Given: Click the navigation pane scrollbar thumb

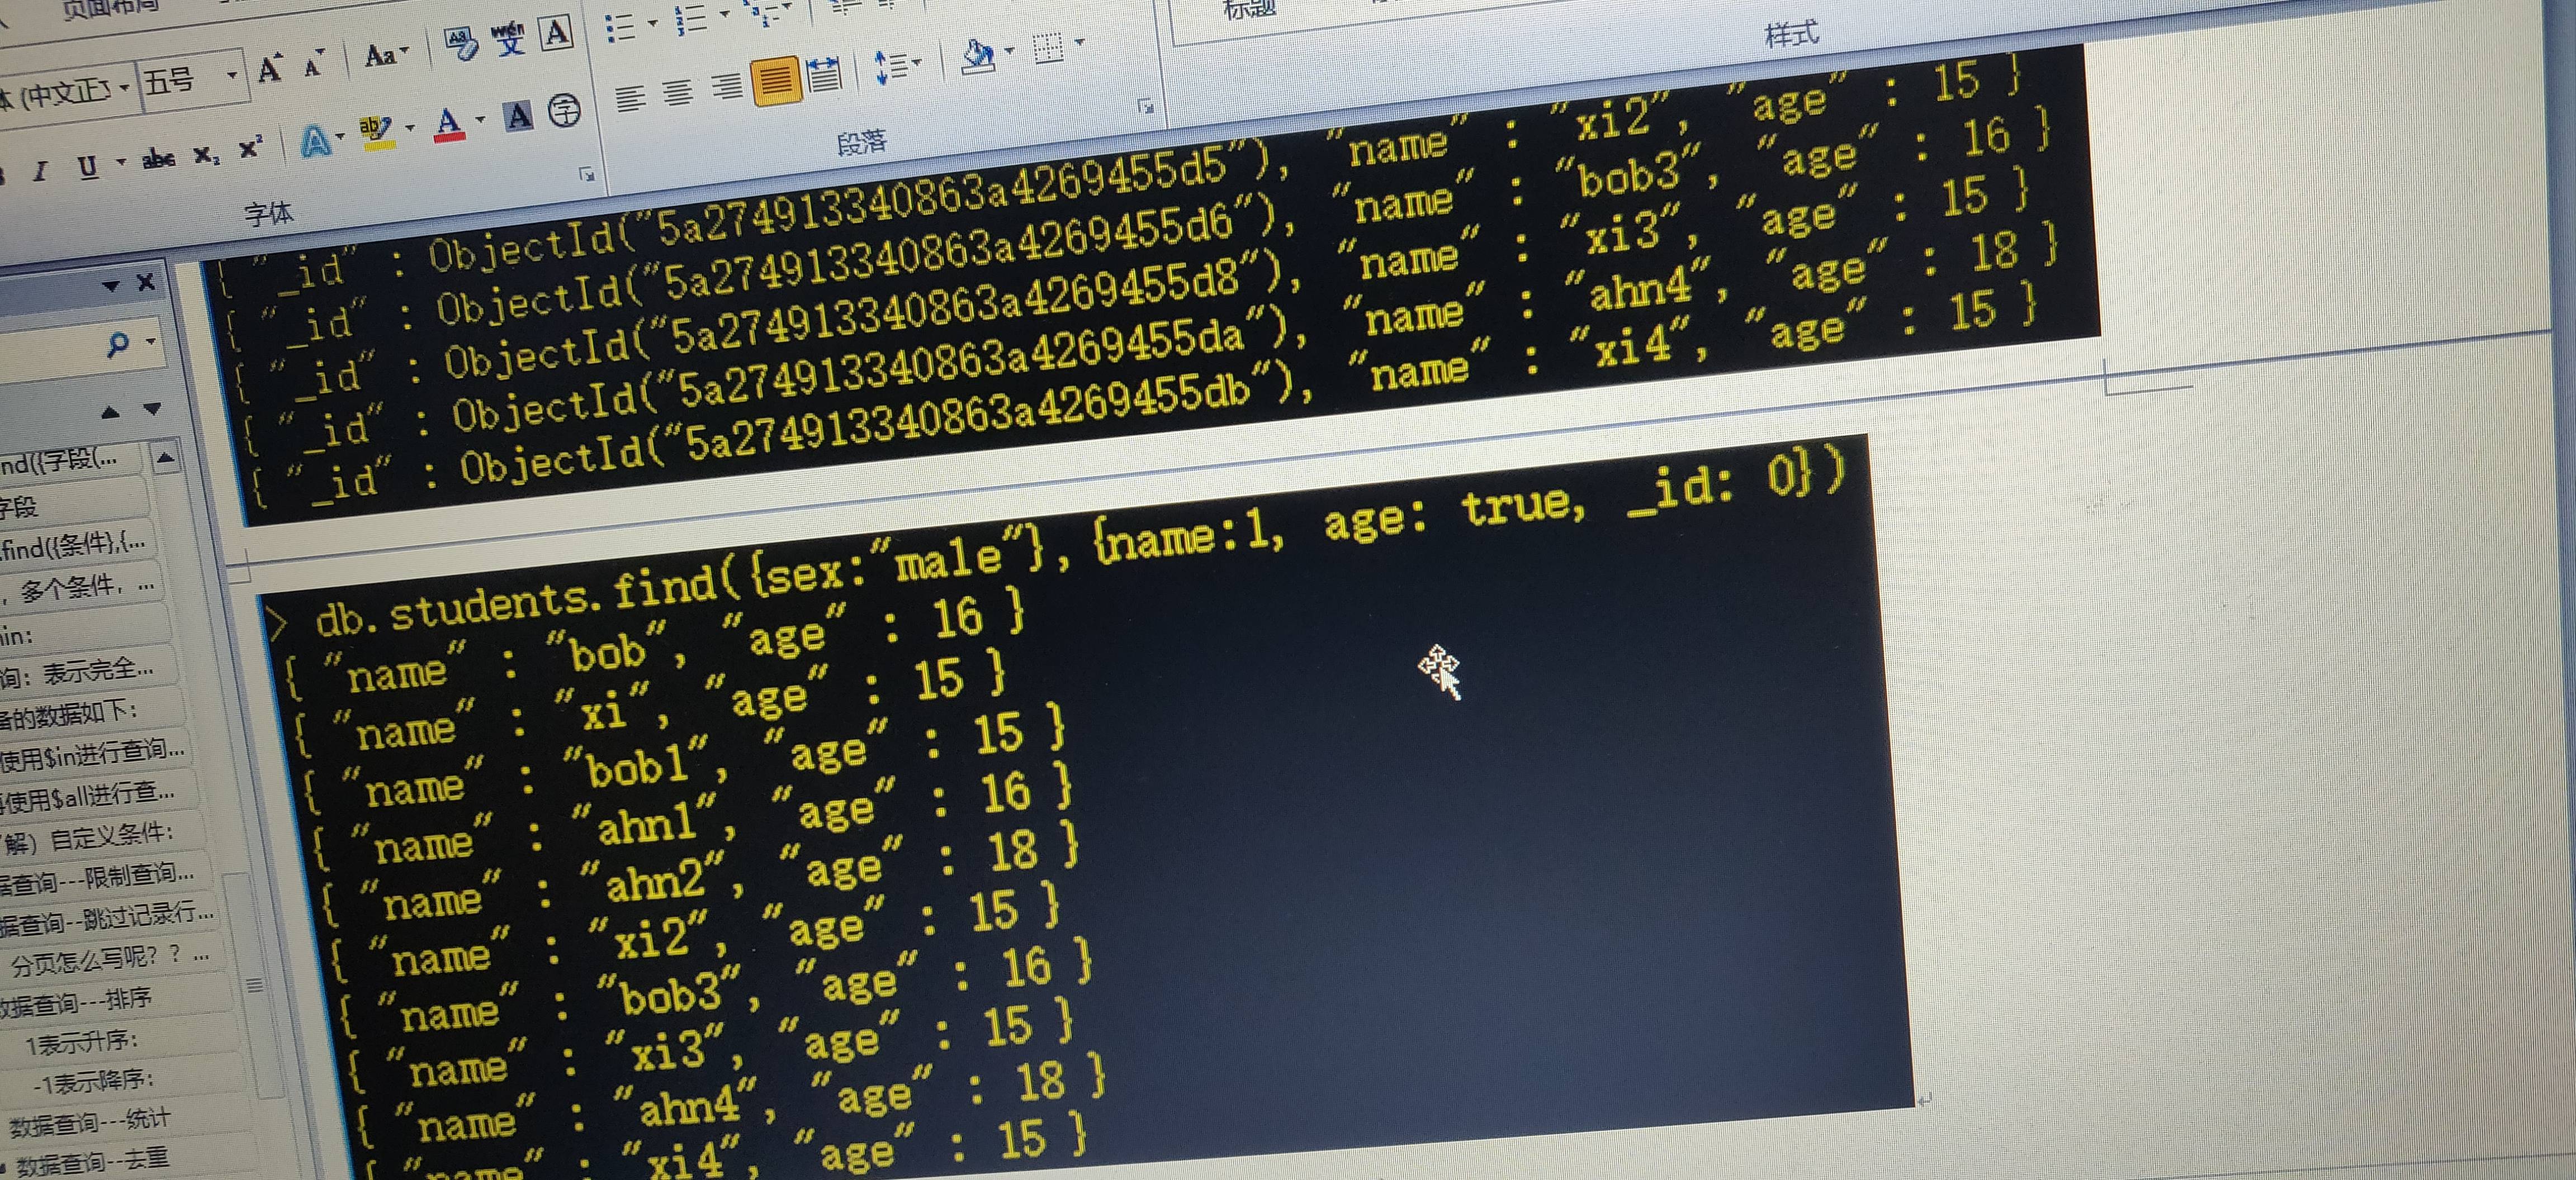Looking at the screenshot, I should coord(255,985).
